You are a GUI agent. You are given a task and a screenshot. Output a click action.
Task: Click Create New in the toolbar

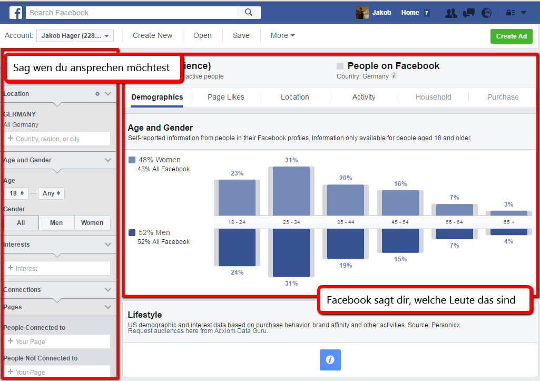(153, 35)
